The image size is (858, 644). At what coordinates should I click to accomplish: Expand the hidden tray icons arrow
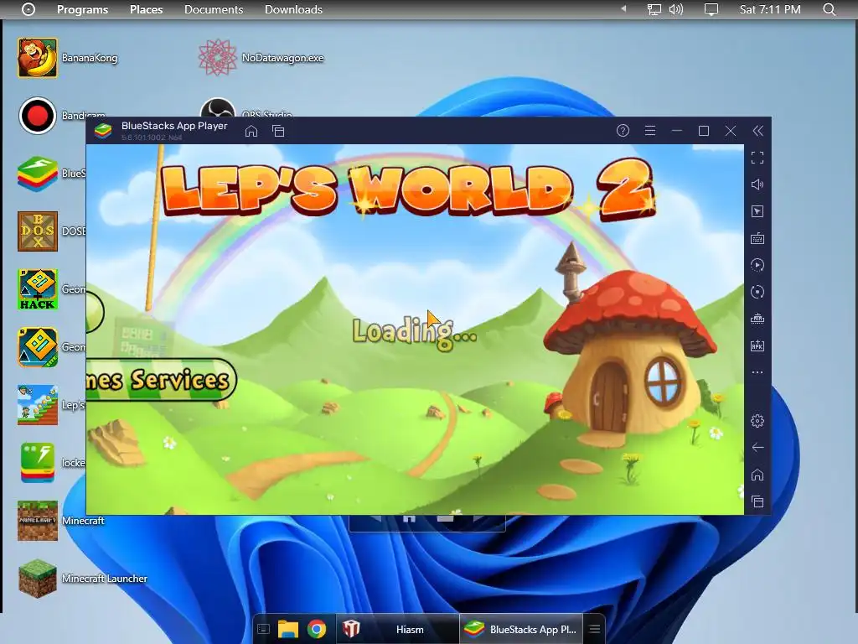point(623,9)
